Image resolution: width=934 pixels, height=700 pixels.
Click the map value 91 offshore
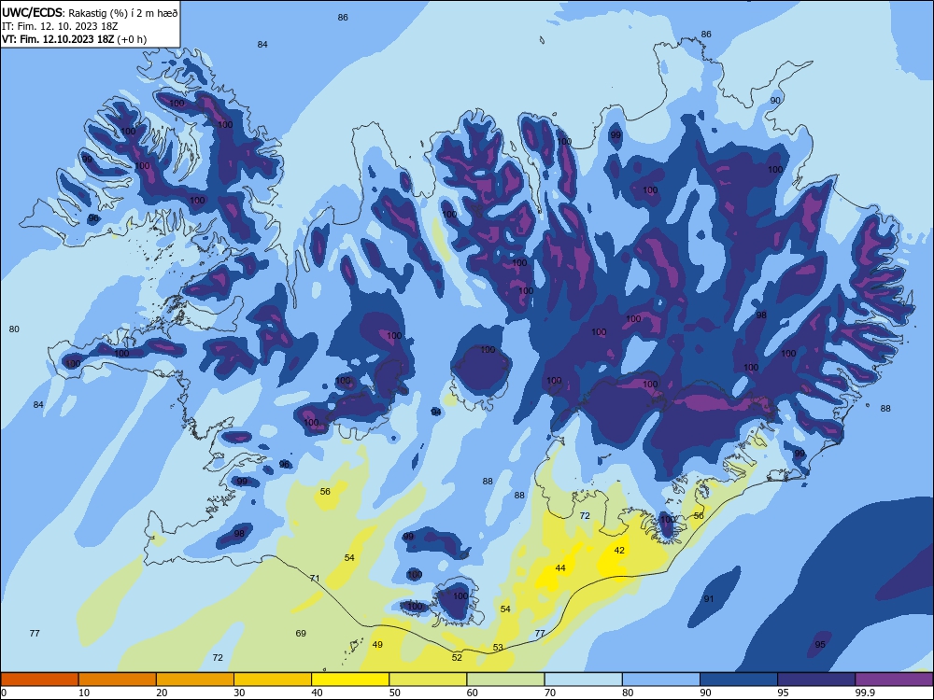(x=709, y=599)
